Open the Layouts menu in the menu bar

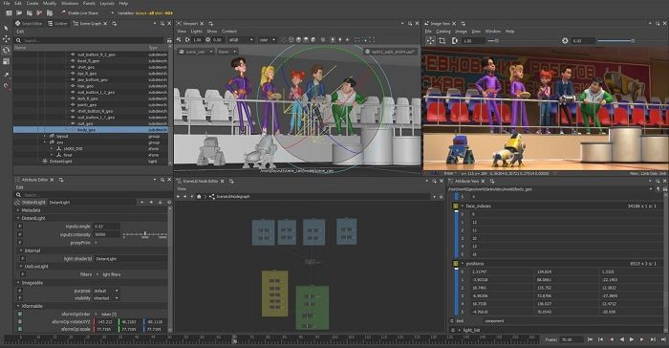click(x=107, y=3)
